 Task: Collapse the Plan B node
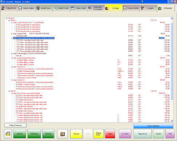(9, 91)
